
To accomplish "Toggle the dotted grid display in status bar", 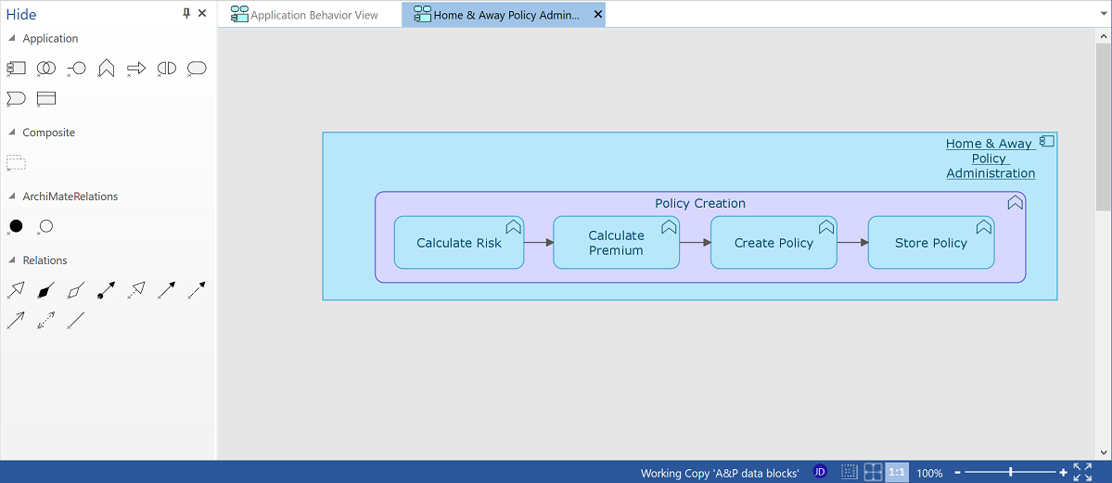I will [x=849, y=472].
